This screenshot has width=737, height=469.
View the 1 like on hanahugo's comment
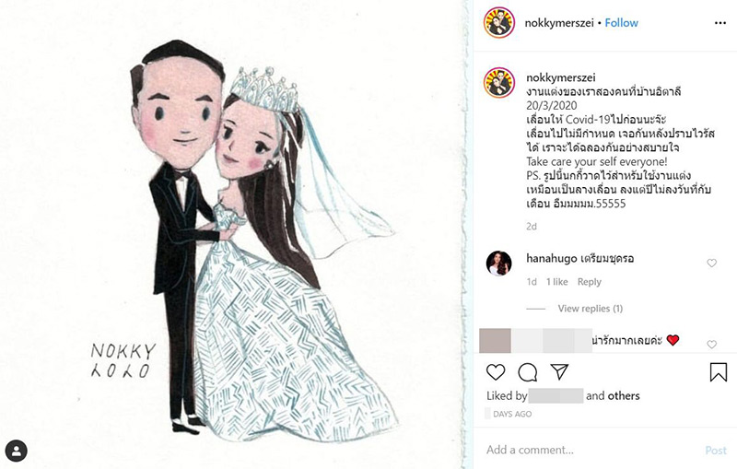[x=557, y=282]
